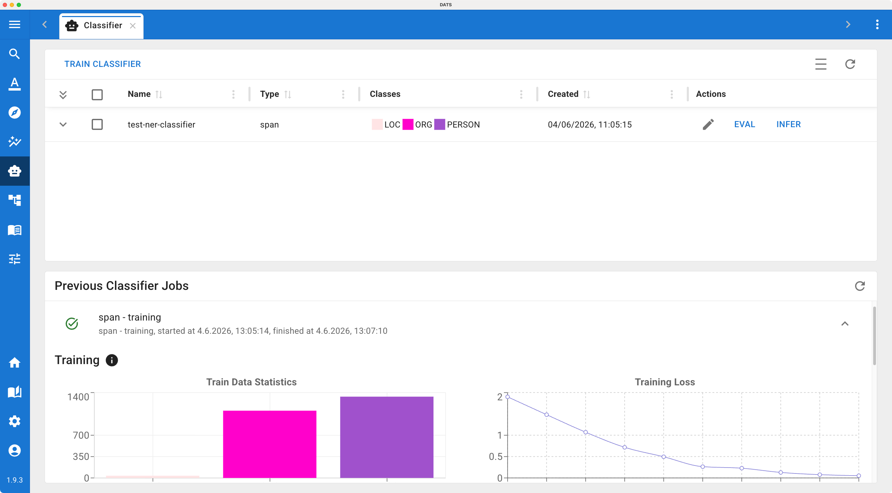Click the ORG class color swatch

[408, 124]
